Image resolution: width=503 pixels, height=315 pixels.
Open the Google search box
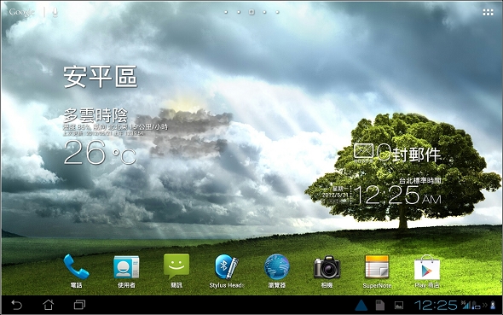(21, 12)
